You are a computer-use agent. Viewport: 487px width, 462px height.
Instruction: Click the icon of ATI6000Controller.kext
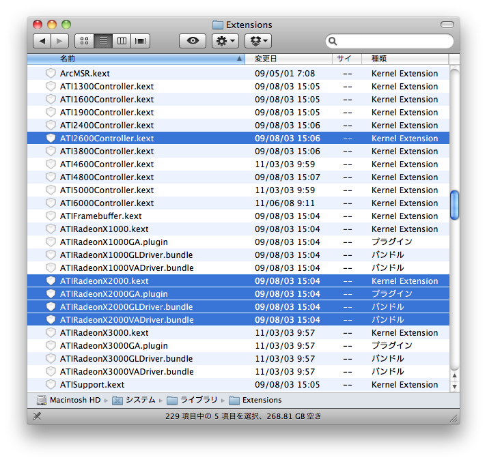click(51, 203)
